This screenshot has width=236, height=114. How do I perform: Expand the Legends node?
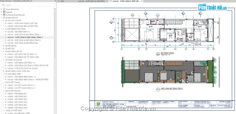1,12
